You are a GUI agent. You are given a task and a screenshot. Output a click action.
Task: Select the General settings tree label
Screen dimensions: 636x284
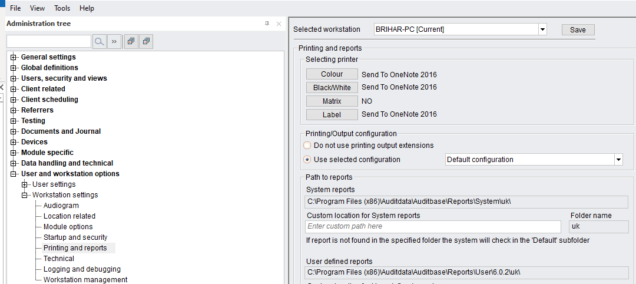[x=48, y=57]
